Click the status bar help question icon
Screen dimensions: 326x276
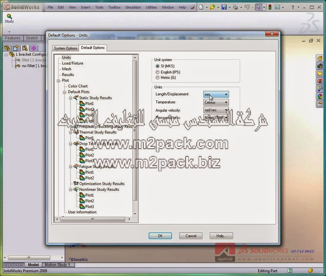pos(290,270)
